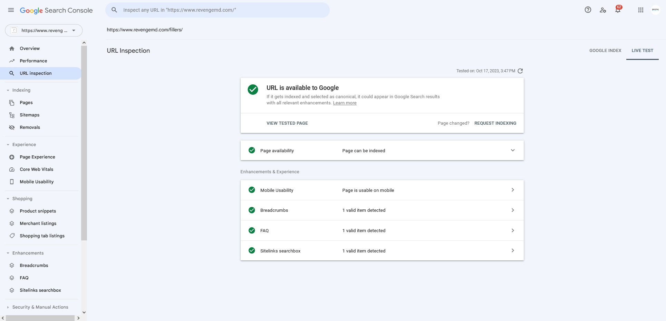Expand the Page availability row

[382, 151]
